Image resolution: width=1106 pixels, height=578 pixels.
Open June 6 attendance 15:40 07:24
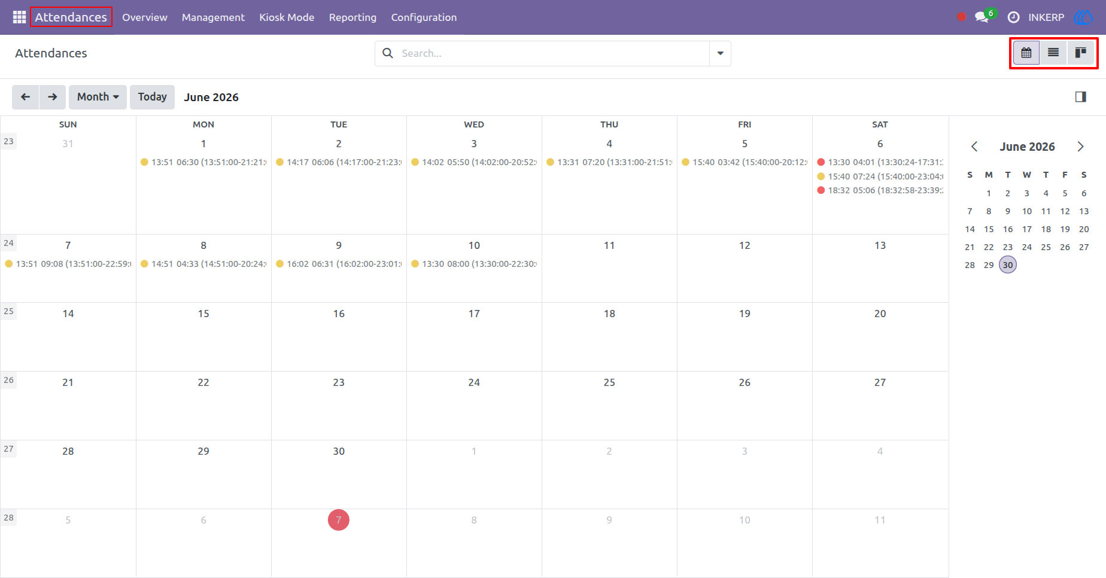pyautogui.click(x=880, y=177)
